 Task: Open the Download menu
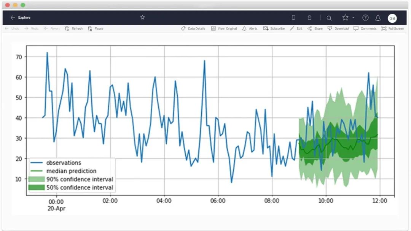[338, 28]
